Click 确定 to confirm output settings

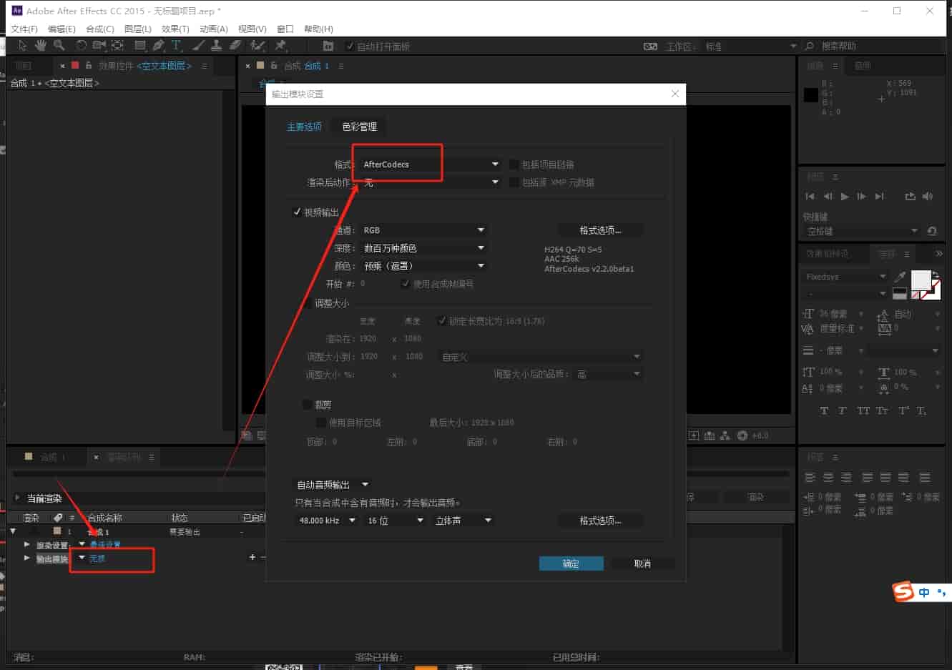(x=571, y=563)
